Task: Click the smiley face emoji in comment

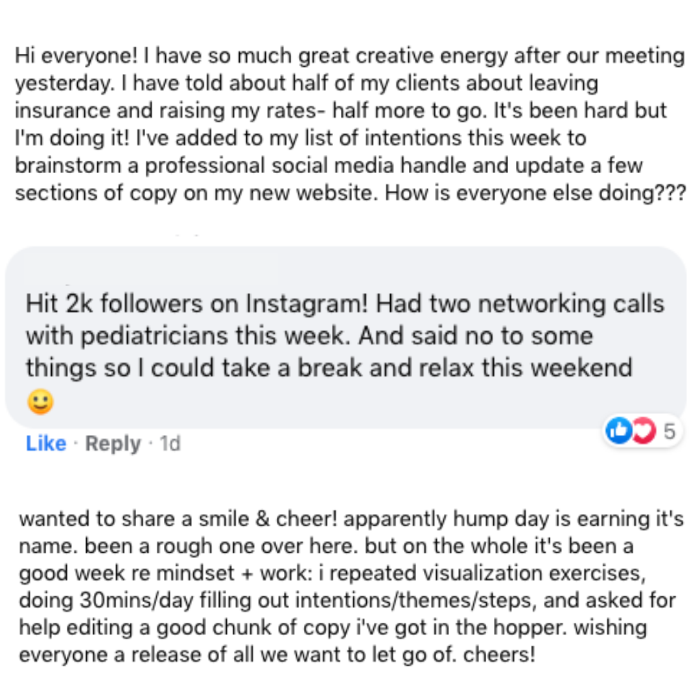Action: (x=41, y=402)
